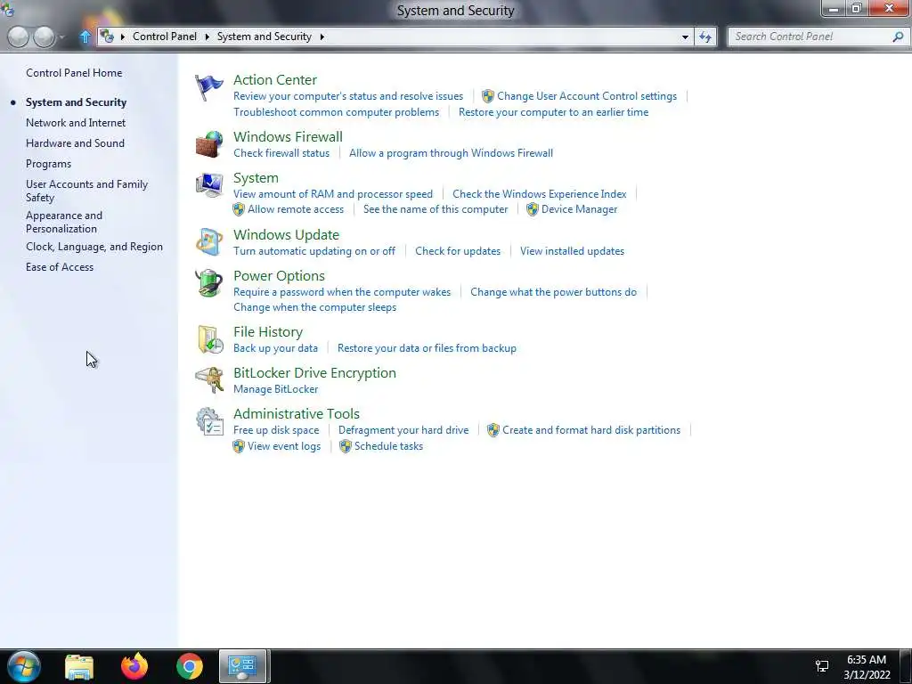
Task: Open the System computer monitor icon
Action: coord(208,185)
